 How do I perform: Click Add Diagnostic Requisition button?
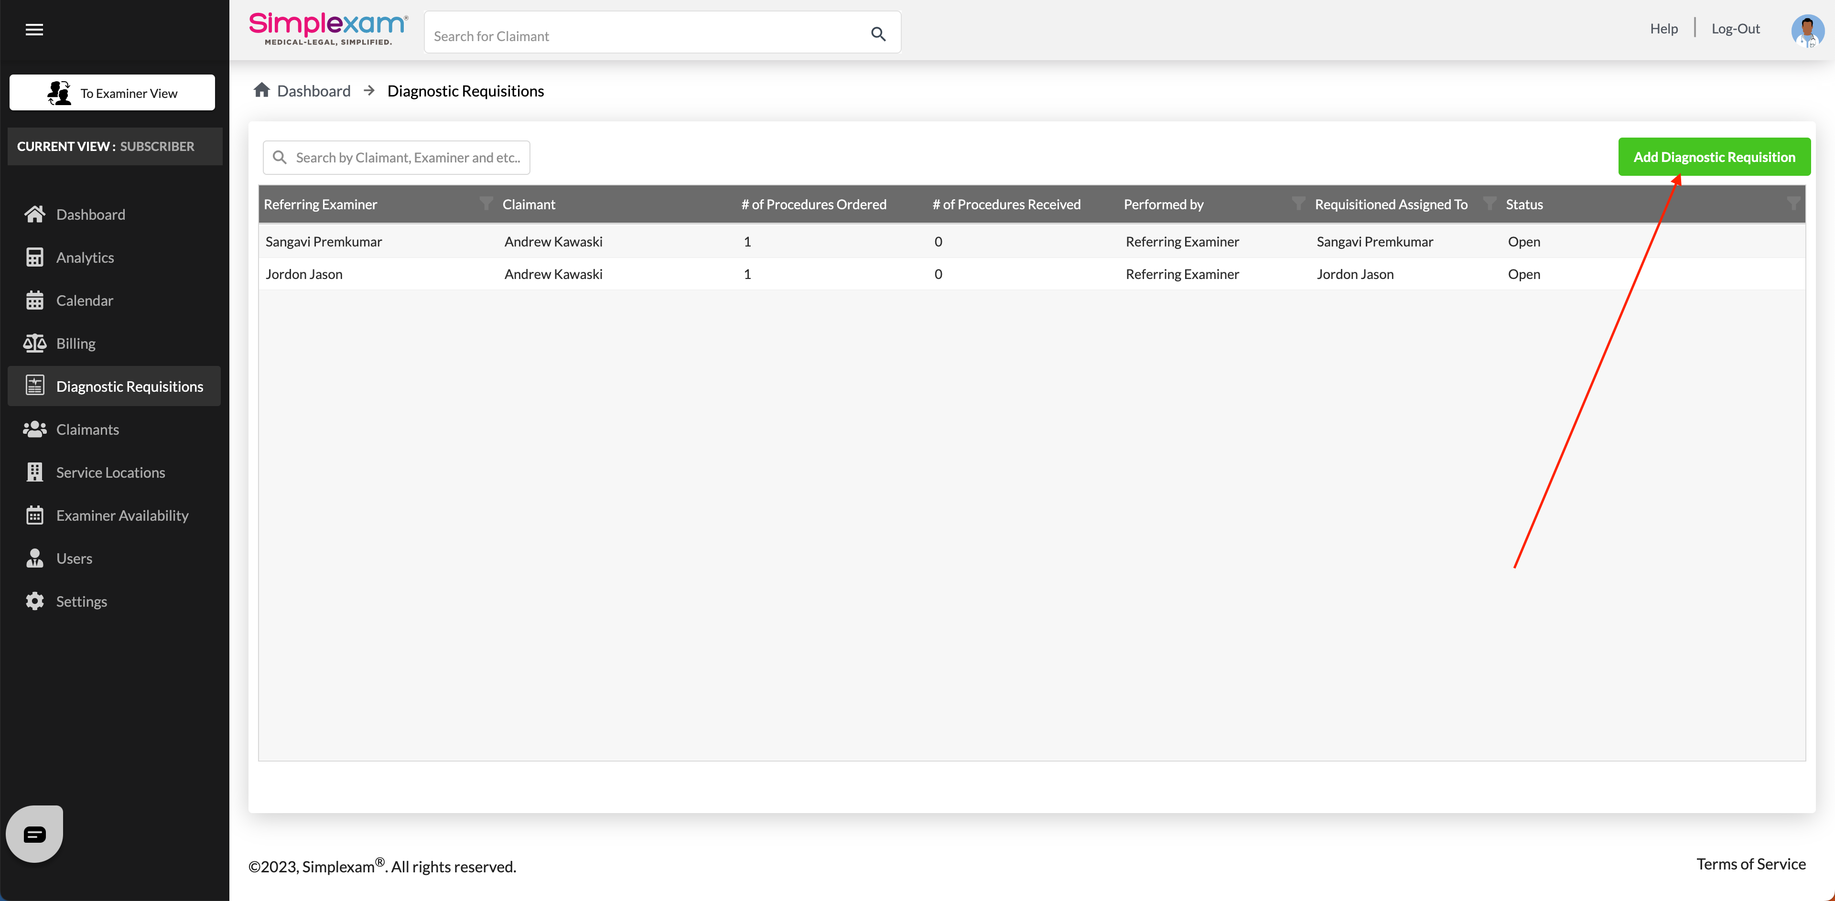click(x=1713, y=157)
